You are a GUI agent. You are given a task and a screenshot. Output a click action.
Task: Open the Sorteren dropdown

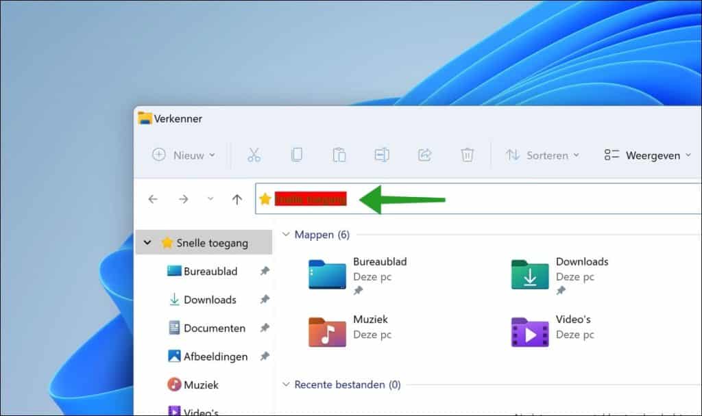[x=542, y=155]
